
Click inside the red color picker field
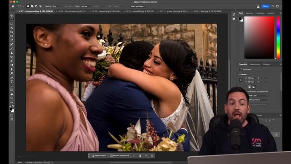(259, 37)
